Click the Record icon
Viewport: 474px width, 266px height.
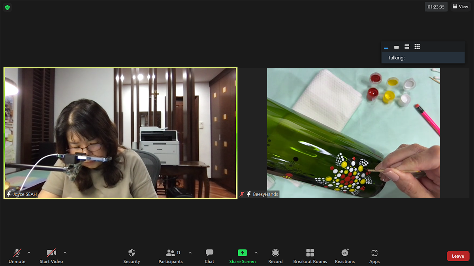point(275,253)
